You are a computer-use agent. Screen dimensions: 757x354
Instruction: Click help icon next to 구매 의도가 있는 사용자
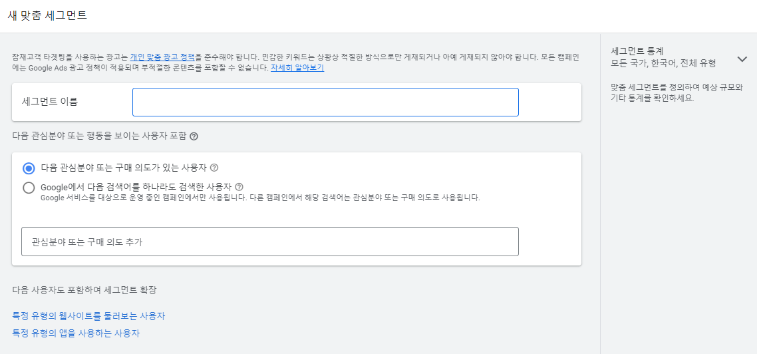214,168
